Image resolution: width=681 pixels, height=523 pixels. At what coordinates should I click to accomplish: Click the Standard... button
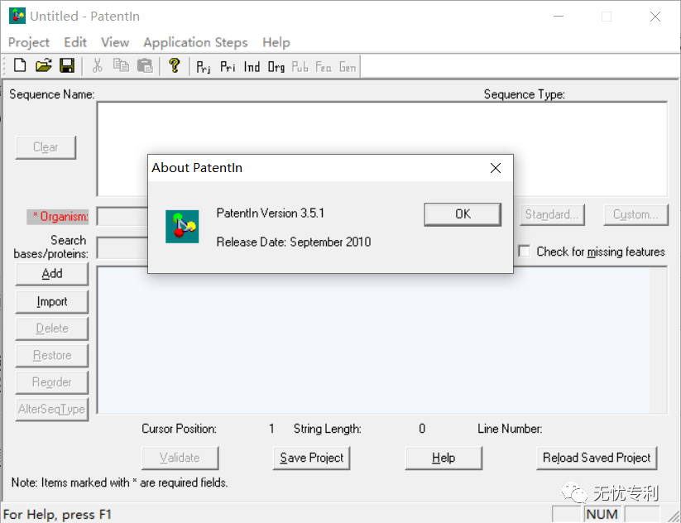point(552,214)
